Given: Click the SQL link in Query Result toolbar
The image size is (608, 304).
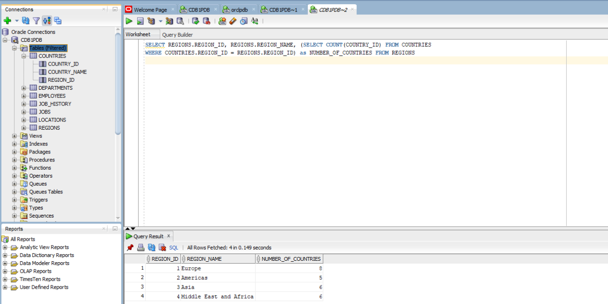Looking at the screenshot, I should tap(174, 247).
